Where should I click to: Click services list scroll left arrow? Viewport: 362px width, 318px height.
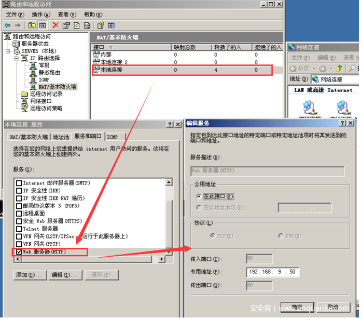[x=18, y=259]
